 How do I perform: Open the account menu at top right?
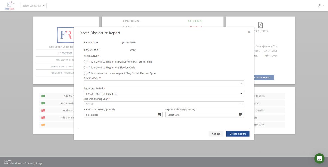coord(320,5)
